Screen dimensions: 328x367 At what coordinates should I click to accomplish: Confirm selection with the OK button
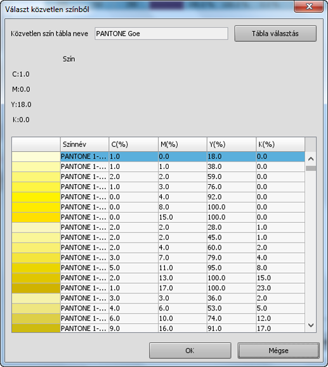point(190,350)
